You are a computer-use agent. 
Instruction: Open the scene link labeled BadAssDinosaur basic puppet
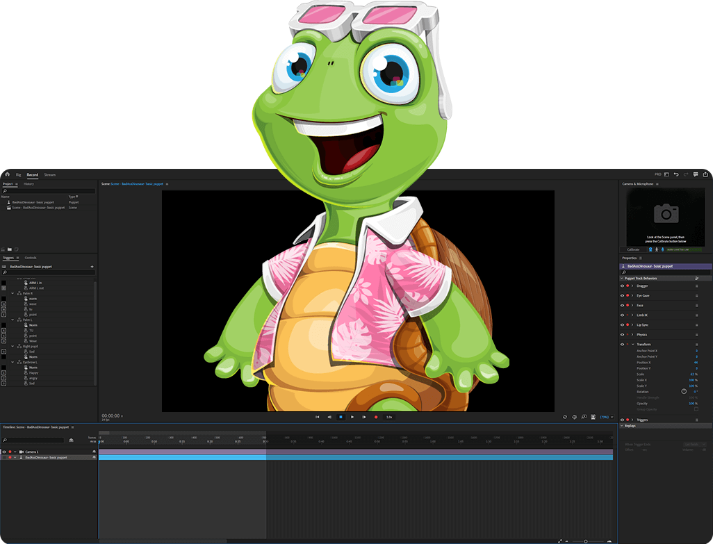point(136,183)
